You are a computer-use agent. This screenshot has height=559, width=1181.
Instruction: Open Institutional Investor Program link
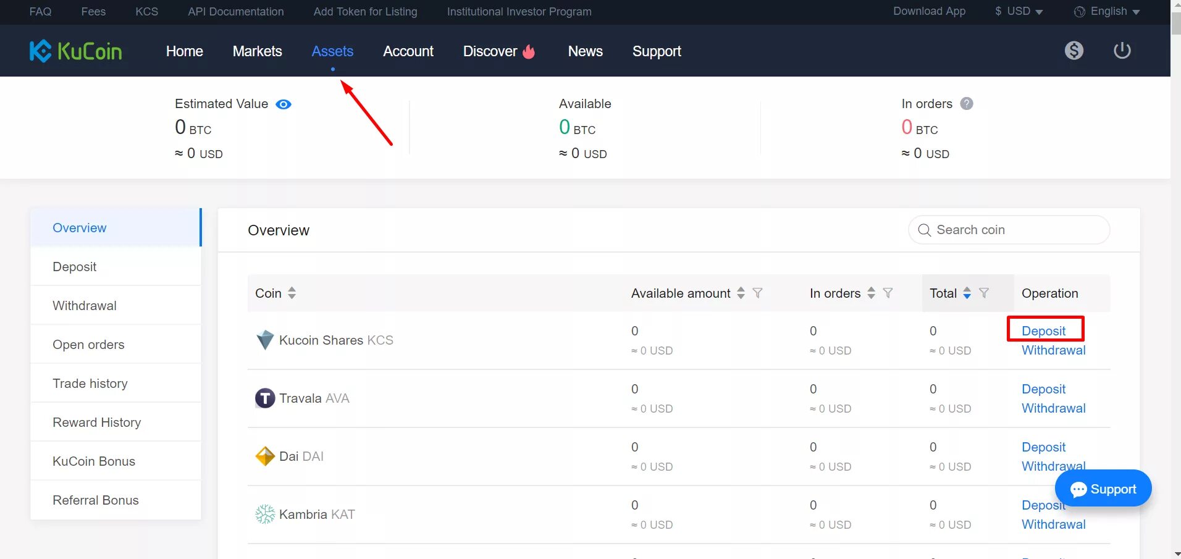point(519,12)
